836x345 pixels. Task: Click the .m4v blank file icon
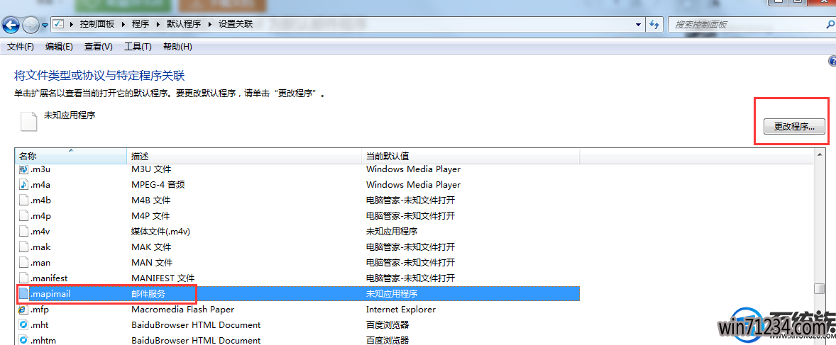[x=23, y=232]
